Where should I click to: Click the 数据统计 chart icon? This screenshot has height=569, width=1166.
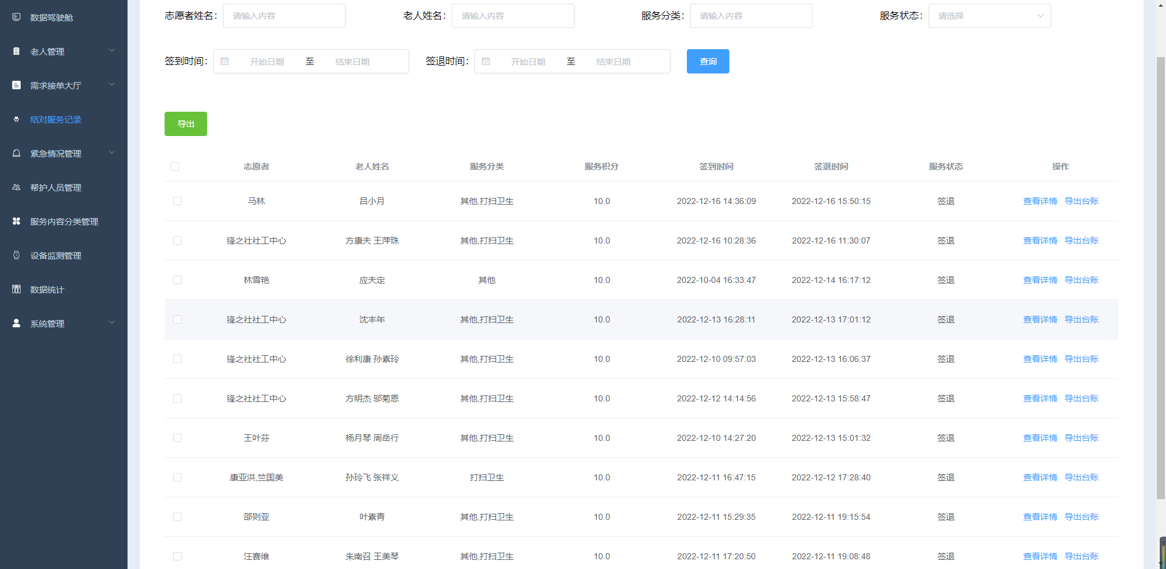(16, 289)
